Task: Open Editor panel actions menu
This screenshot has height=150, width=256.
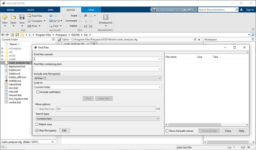Action: click(x=195, y=39)
